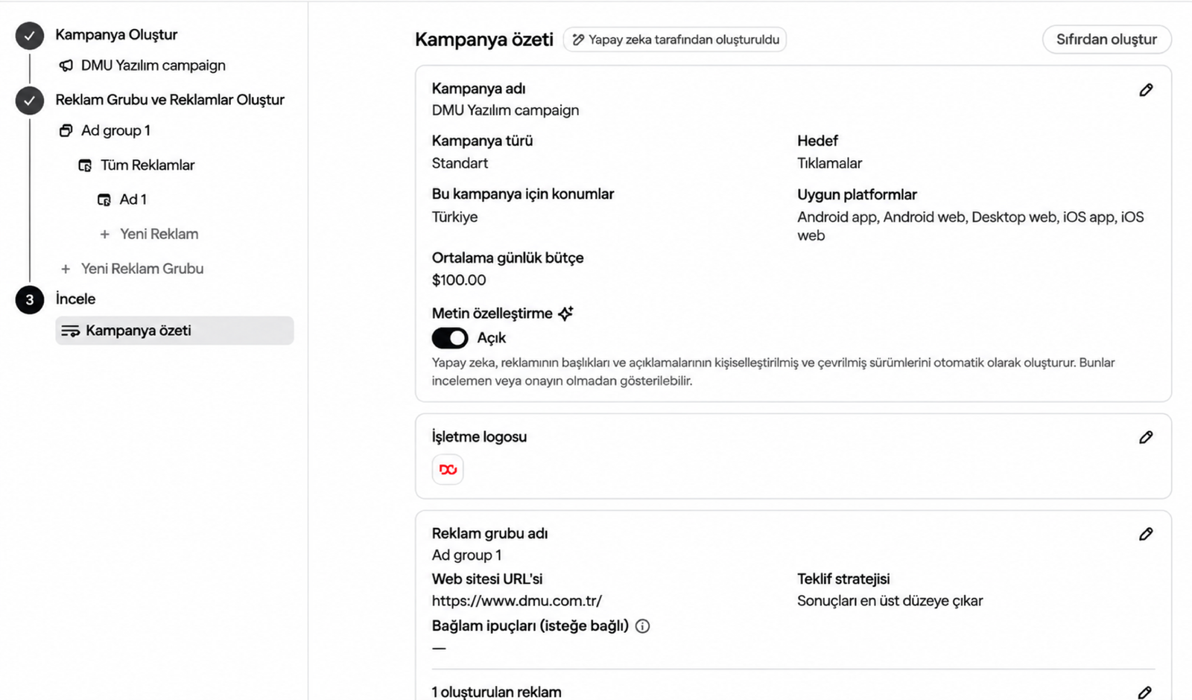Click the plus icon for Yeni Reklam

[x=105, y=234]
